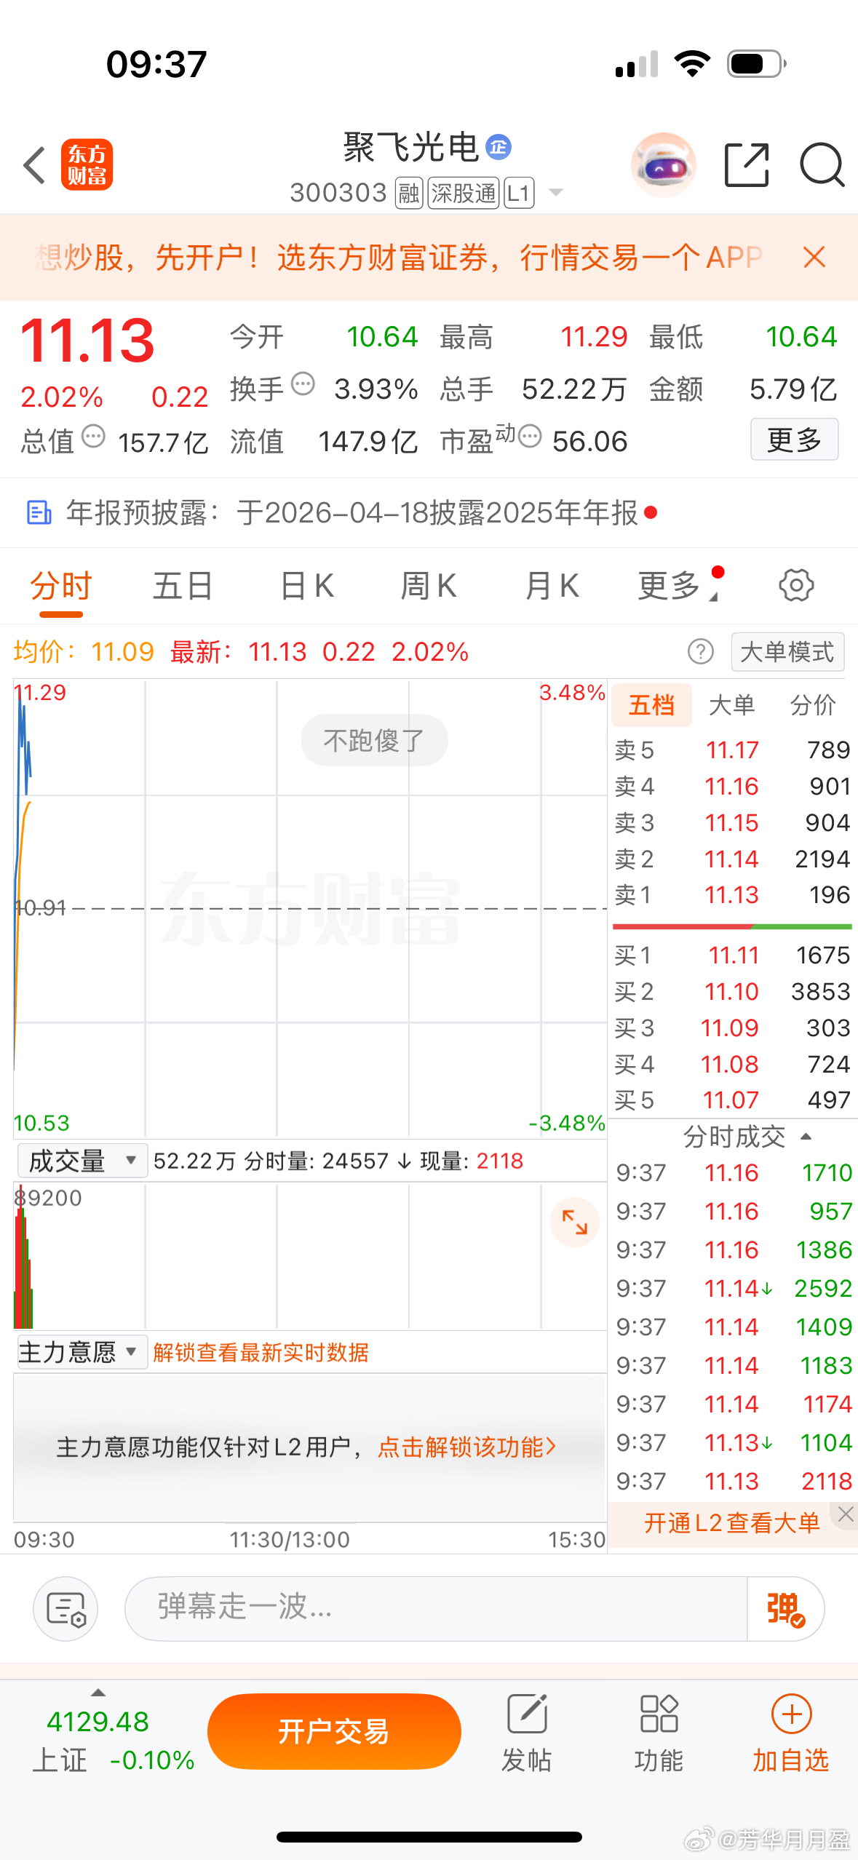Switch to the 日K tab

307,586
